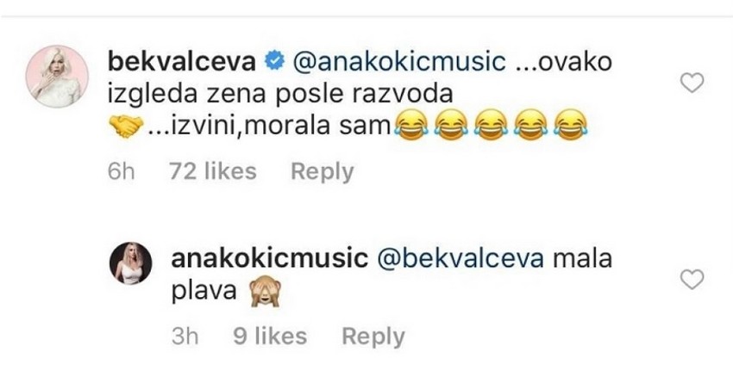
Task: Click the see-no-evil monkey emoji
Action: pos(265,292)
